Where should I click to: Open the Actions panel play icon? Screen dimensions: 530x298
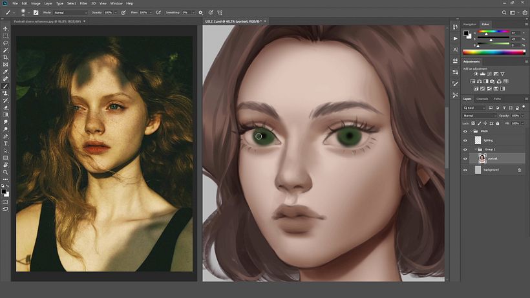pyautogui.click(x=455, y=39)
